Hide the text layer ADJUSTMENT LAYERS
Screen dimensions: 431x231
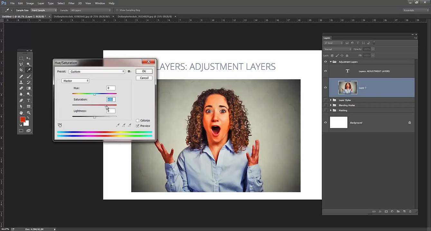pos(325,71)
